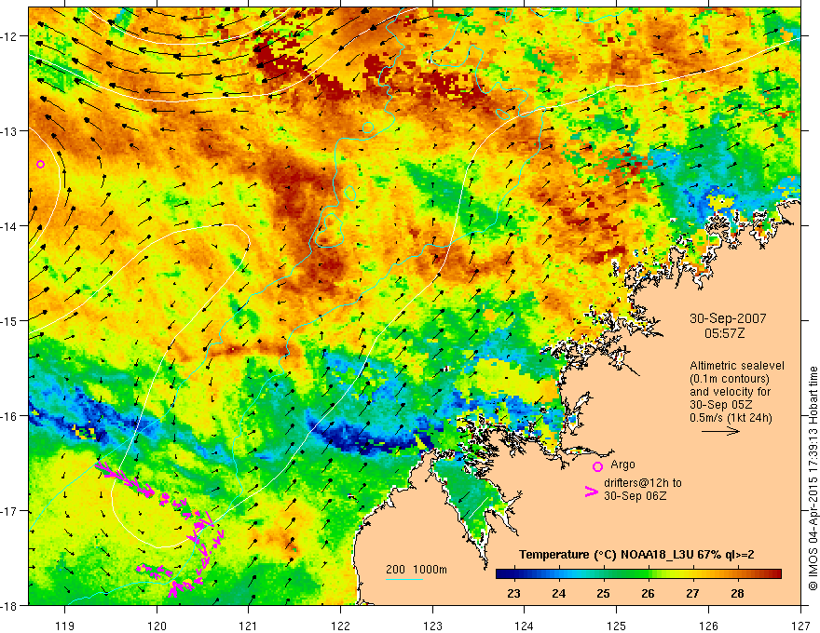Image resolution: width=820 pixels, height=633 pixels.
Task: Click the longitude label 125
Action: (x=617, y=626)
